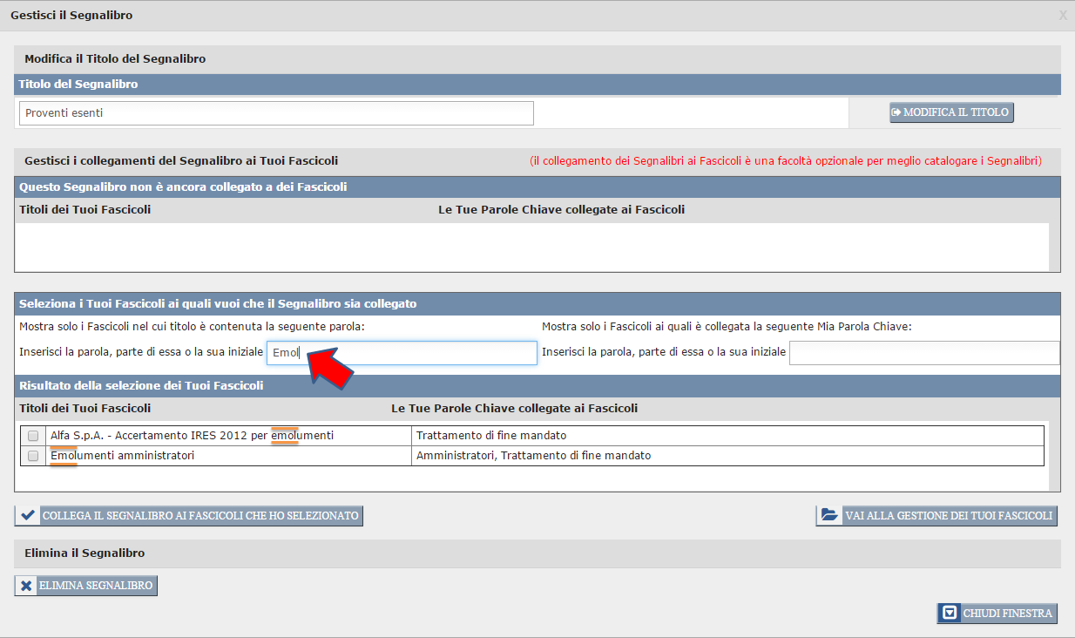
Task: Click the 'Seleziona i Tuoi Fascicoli' section header
Action: pyautogui.click(x=218, y=303)
